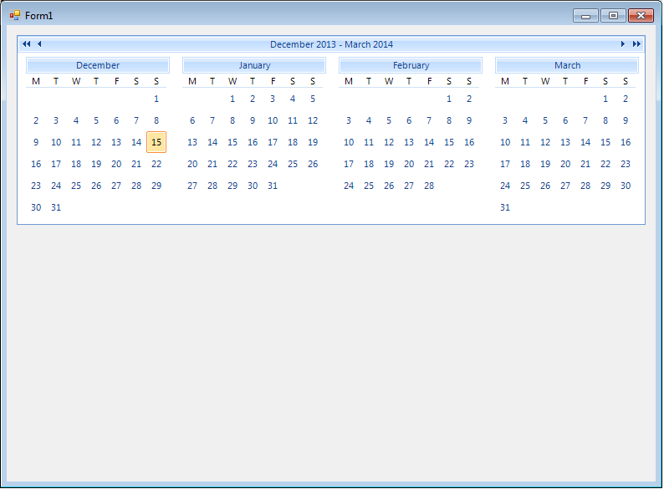664x489 pixels.
Task: Click January 20
Action: click(192, 164)
